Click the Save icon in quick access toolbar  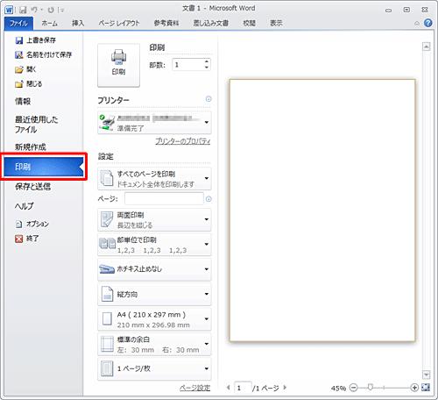tap(23, 10)
